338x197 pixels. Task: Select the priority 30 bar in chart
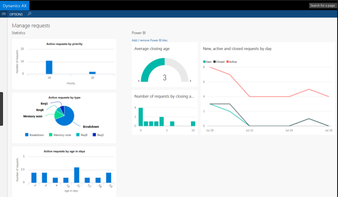tap(92, 73)
